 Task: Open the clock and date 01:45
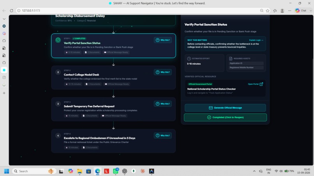click(304, 171)
